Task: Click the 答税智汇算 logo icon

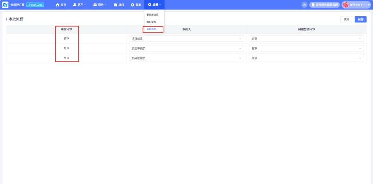Action: pos(5,5)
